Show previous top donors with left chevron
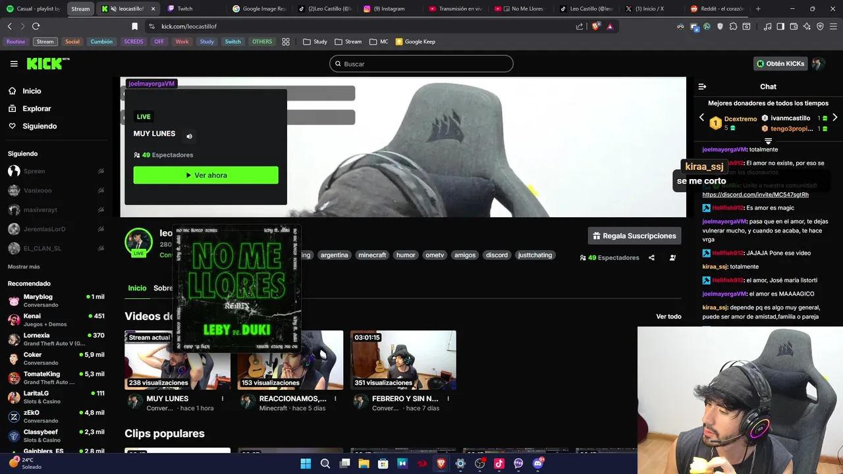Screen dimensions: 843x474 [701, 117]
